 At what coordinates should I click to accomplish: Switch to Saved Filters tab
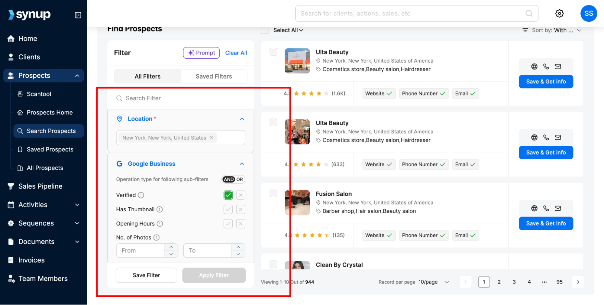(214, 76)
